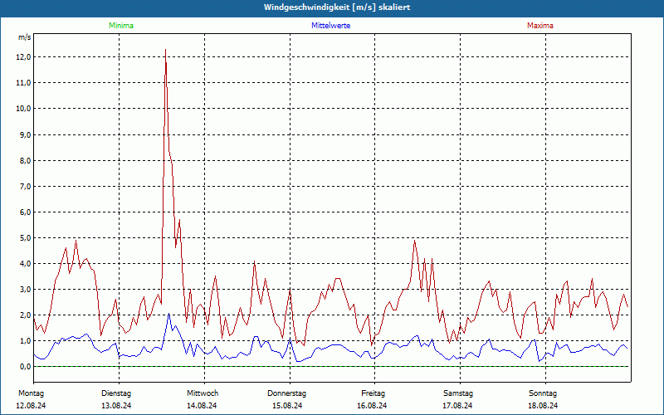Click the 5,0 y-axis tick label
This screenshot has width=664, height=415.
[25, 238]
